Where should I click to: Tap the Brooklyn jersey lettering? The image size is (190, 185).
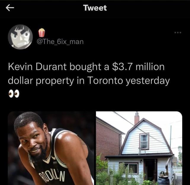pos(52,176)
